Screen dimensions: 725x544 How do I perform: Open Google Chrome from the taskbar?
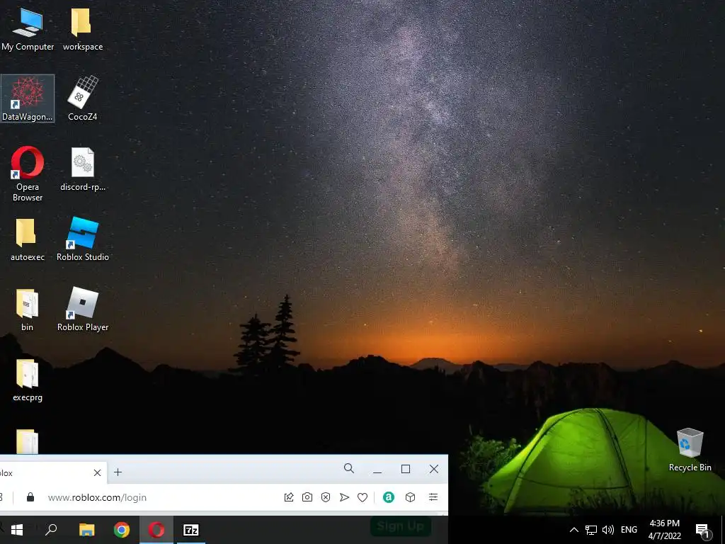tap(122, 530)
